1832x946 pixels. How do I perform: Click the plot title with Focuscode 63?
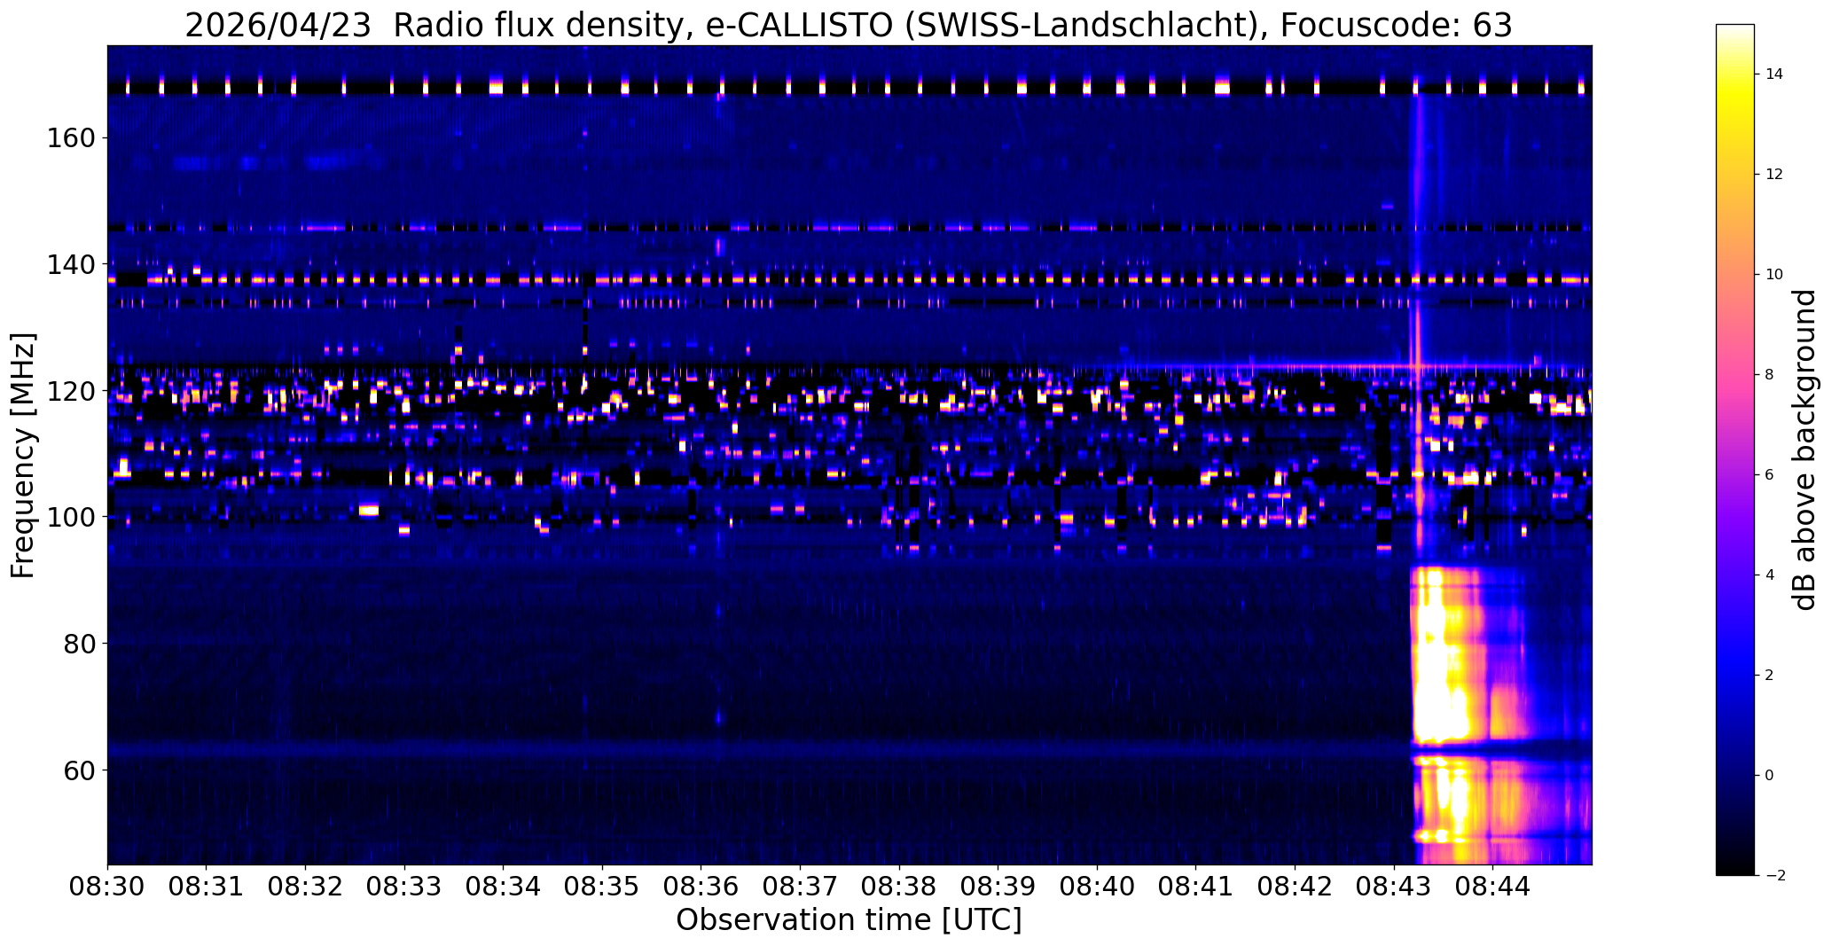tap(849, 25)
